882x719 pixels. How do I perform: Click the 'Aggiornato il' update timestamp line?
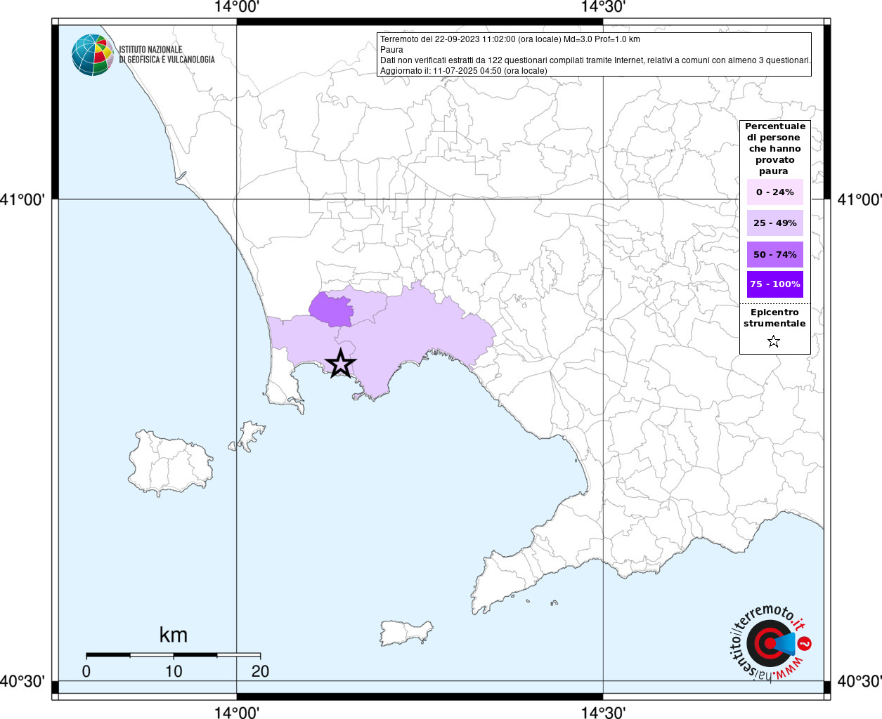pos(463,71)
